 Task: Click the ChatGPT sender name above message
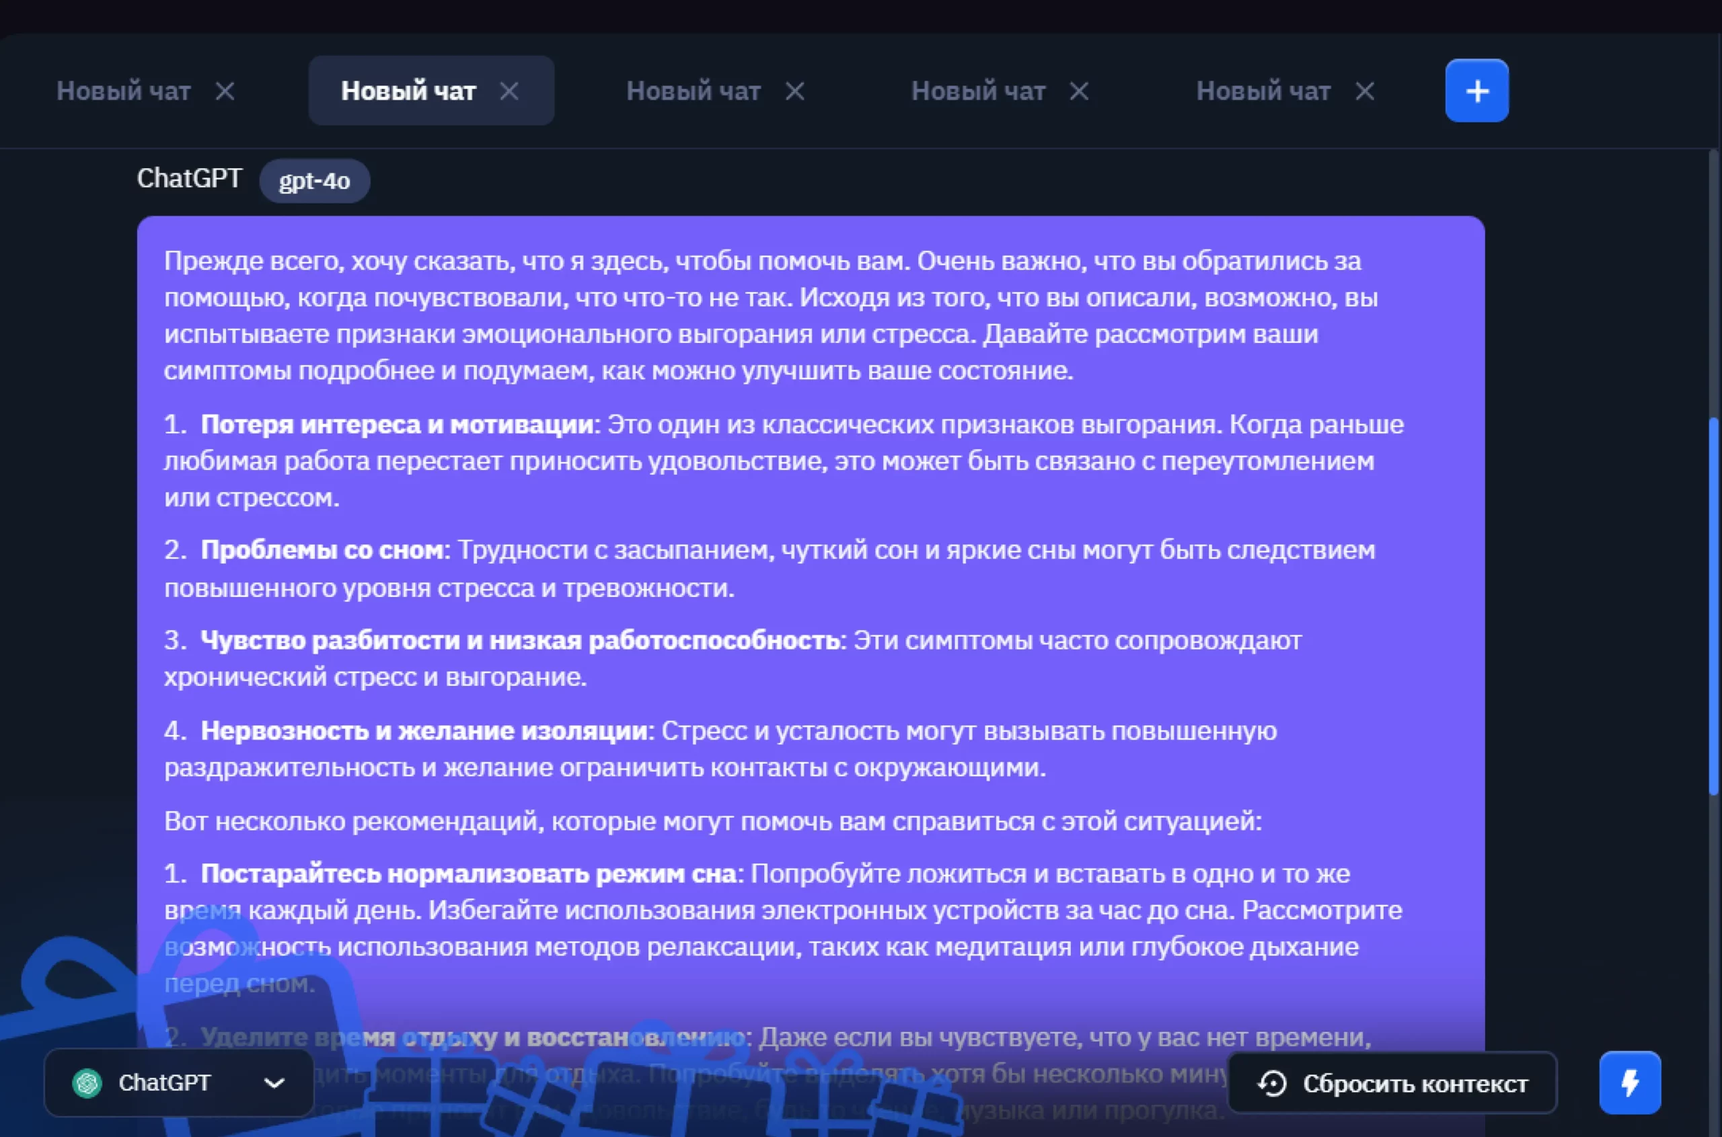tap(189, 178)
